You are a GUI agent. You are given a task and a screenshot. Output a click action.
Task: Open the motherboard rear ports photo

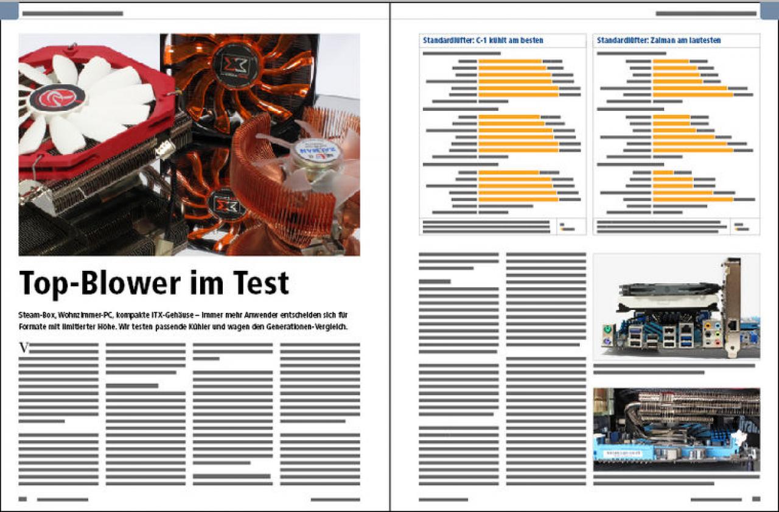(x=677, y=306)
